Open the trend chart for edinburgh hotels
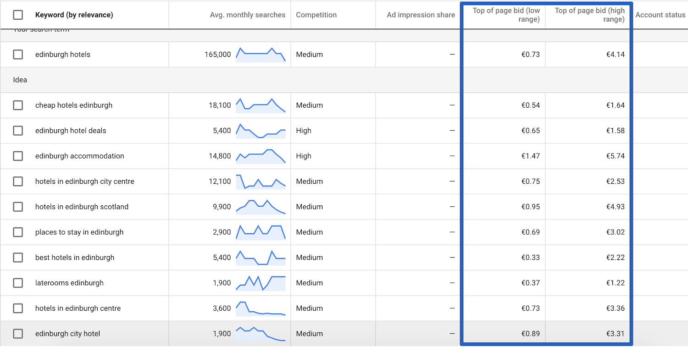The height and width of the screenshot is (347, 688). pos(261,55)
